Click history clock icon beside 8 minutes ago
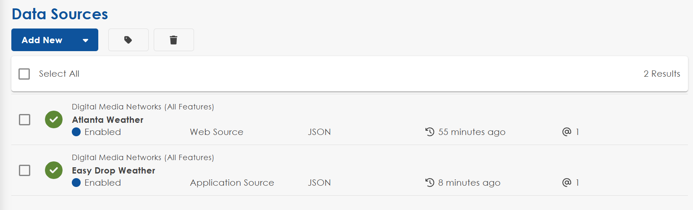Viewport: 693px width, 210px height. point(430,183)
